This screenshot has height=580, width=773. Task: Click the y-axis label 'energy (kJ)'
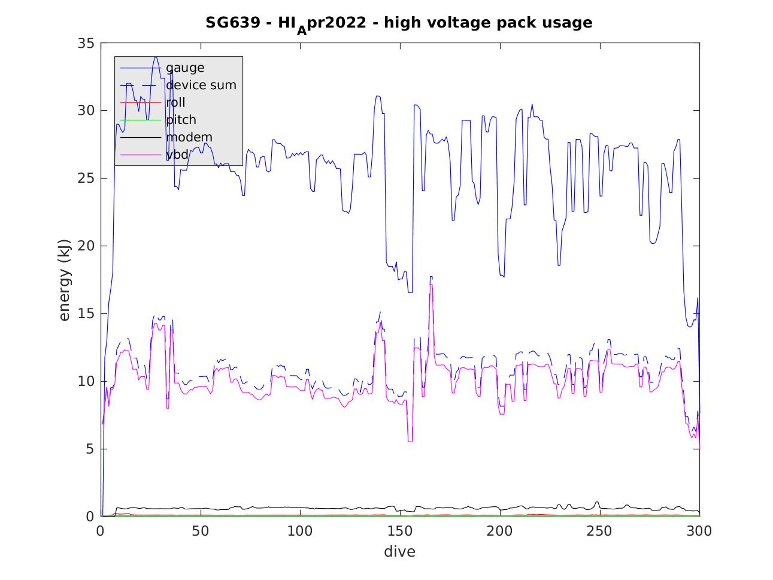pyautogui.click(x=65, y=280)
